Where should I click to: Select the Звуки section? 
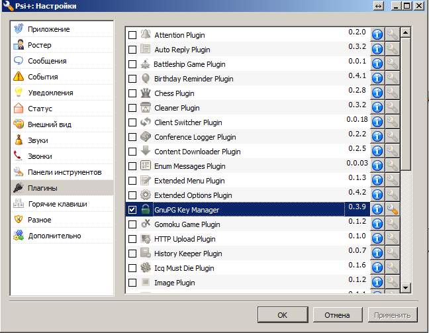[62, 140]
